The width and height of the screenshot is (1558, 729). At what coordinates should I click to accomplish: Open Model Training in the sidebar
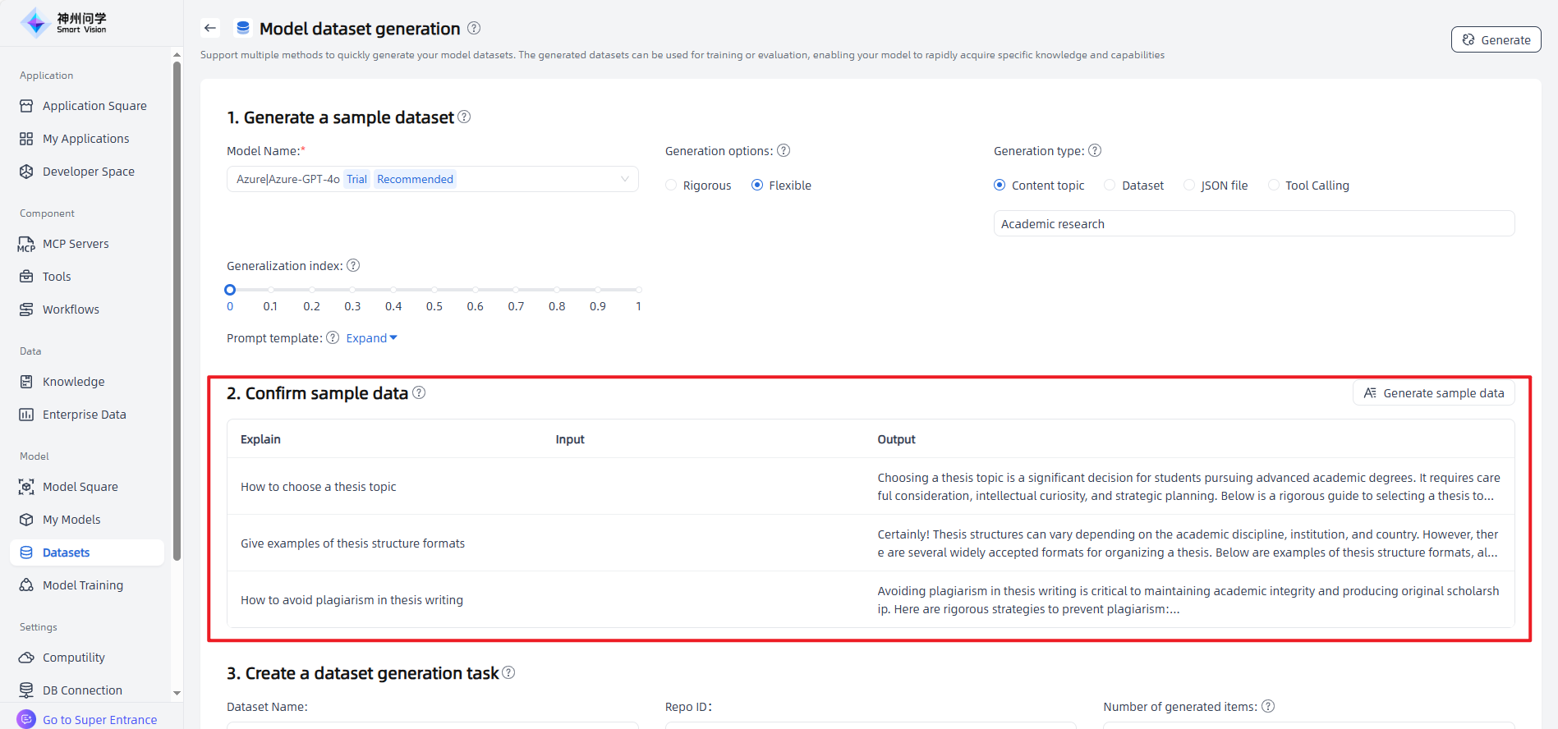pos(82,585)
